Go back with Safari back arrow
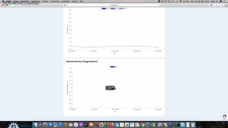This screenshot has height=128, width=228. (11, 5)
